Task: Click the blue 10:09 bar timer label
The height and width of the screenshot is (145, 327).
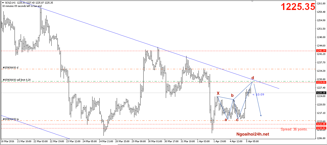Action: coord(258,94)
